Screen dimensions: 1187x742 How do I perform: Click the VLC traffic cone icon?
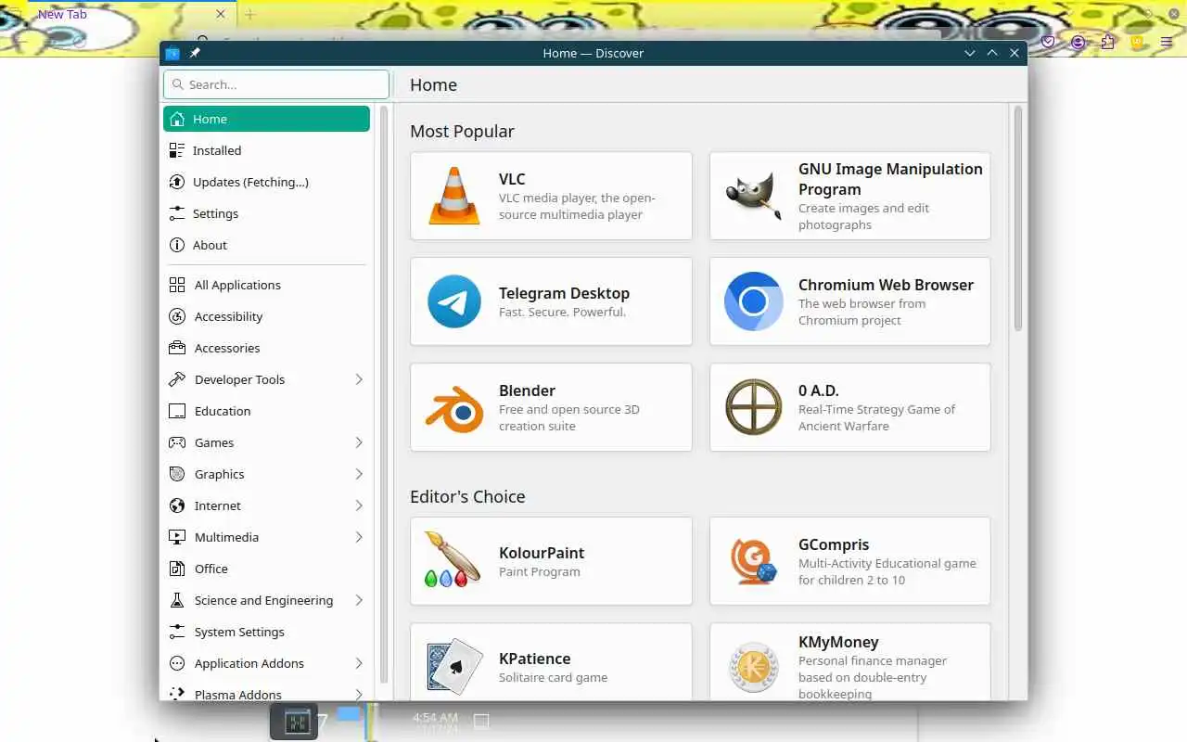click(454, 196)
